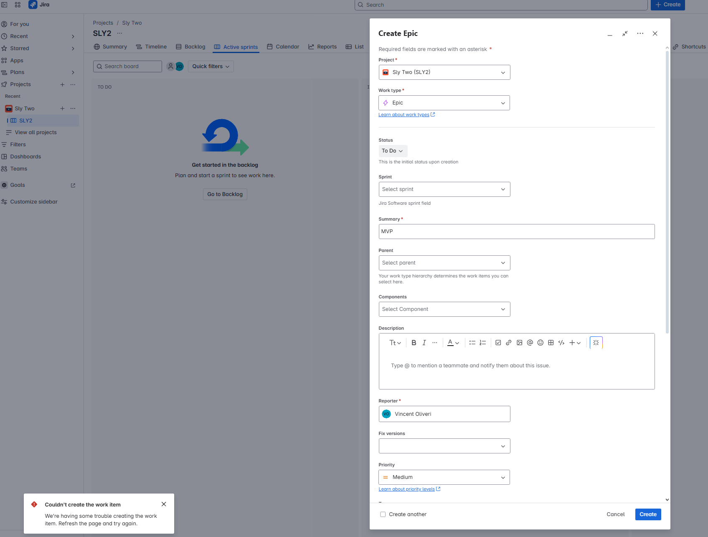Apply italic formatting in description toolbar
The image size is (708, 537).
pos(424,343)
